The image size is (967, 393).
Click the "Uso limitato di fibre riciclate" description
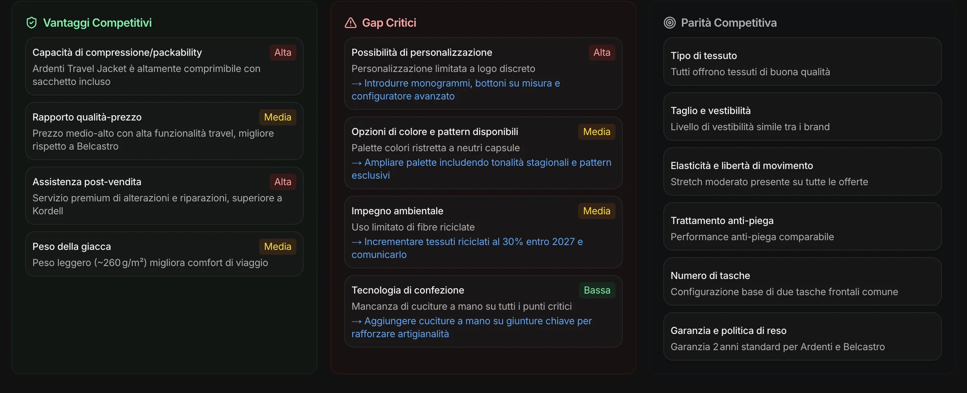pos(413,227)
